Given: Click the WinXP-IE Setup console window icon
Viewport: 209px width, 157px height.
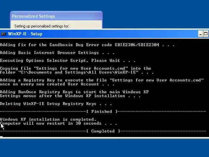Looking at the screenshot, I should pos(4,34).
